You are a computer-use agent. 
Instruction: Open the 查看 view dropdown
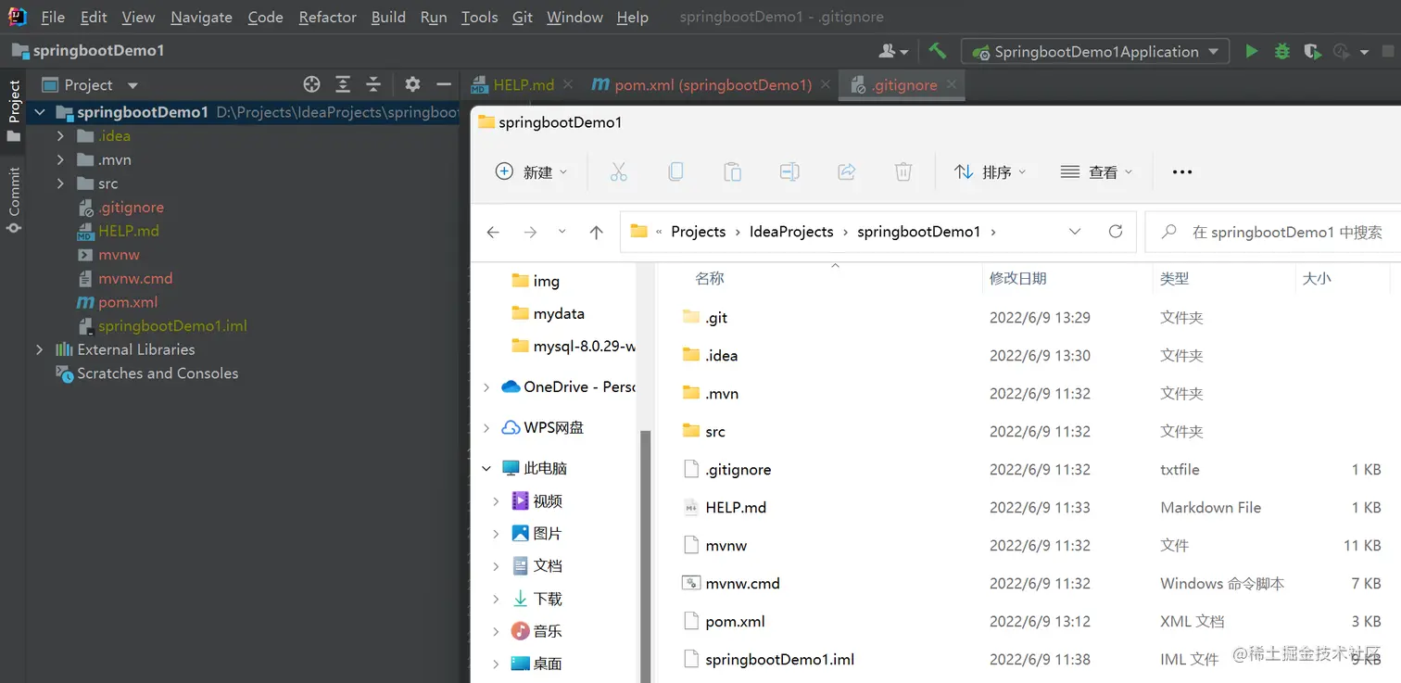(x=1096, y=171)
